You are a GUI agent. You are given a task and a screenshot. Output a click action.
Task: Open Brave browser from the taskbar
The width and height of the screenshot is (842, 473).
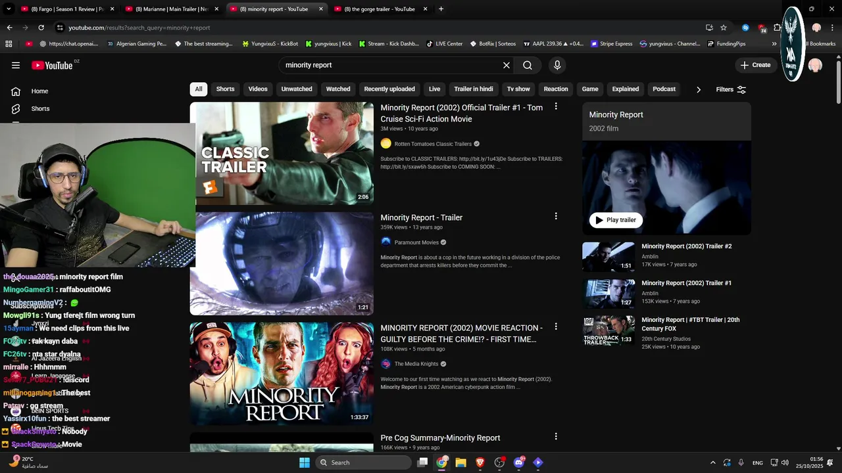(x=480, y=462)
